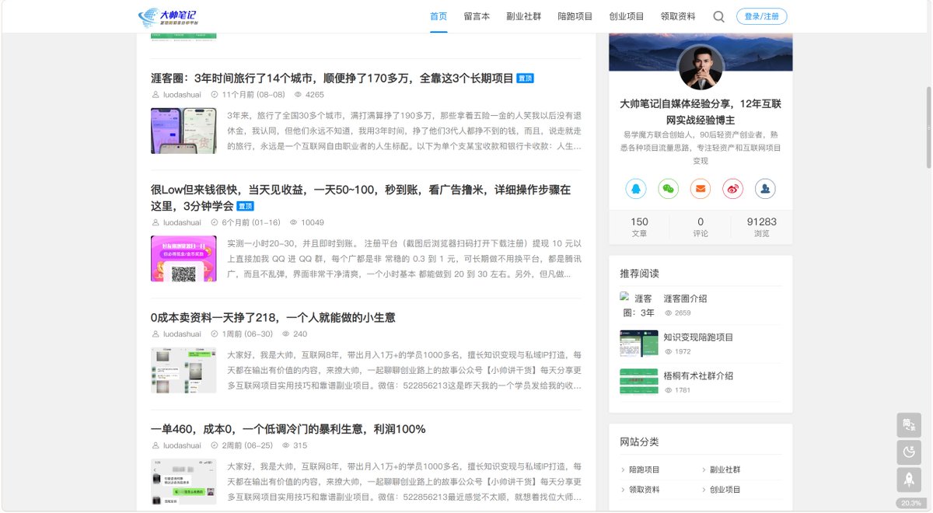Click the 登录/注册 button
The image size is (933, 513).
762,16
